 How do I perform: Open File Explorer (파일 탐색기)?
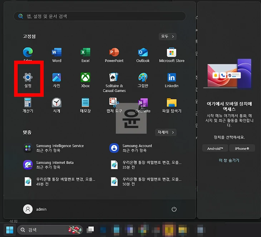point(172,103)
